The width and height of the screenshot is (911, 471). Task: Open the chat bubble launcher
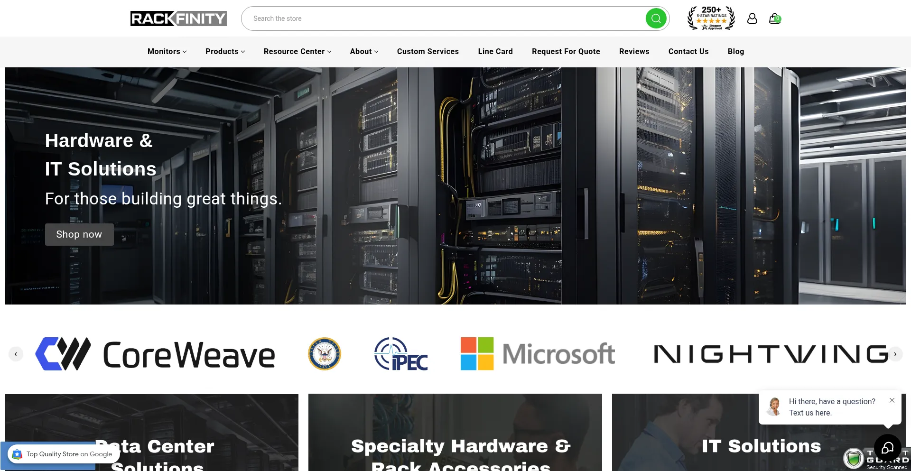[x=887, y=448]
